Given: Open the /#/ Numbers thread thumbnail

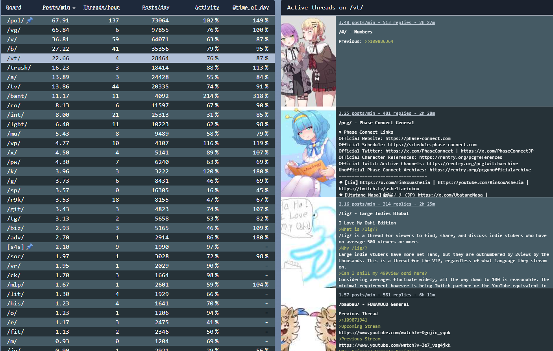Looking at the screenshot, I should click(x=308, y=61).
